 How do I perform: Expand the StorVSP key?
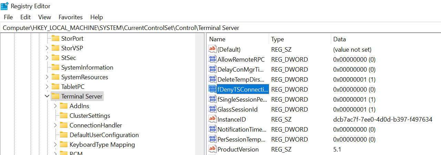[x=47, y=48]
